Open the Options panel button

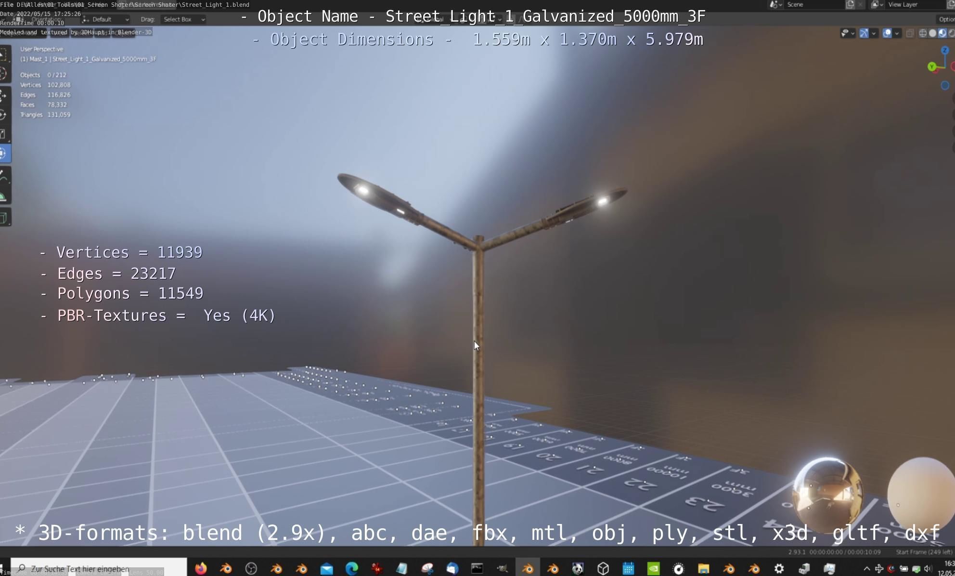(946, 19)
